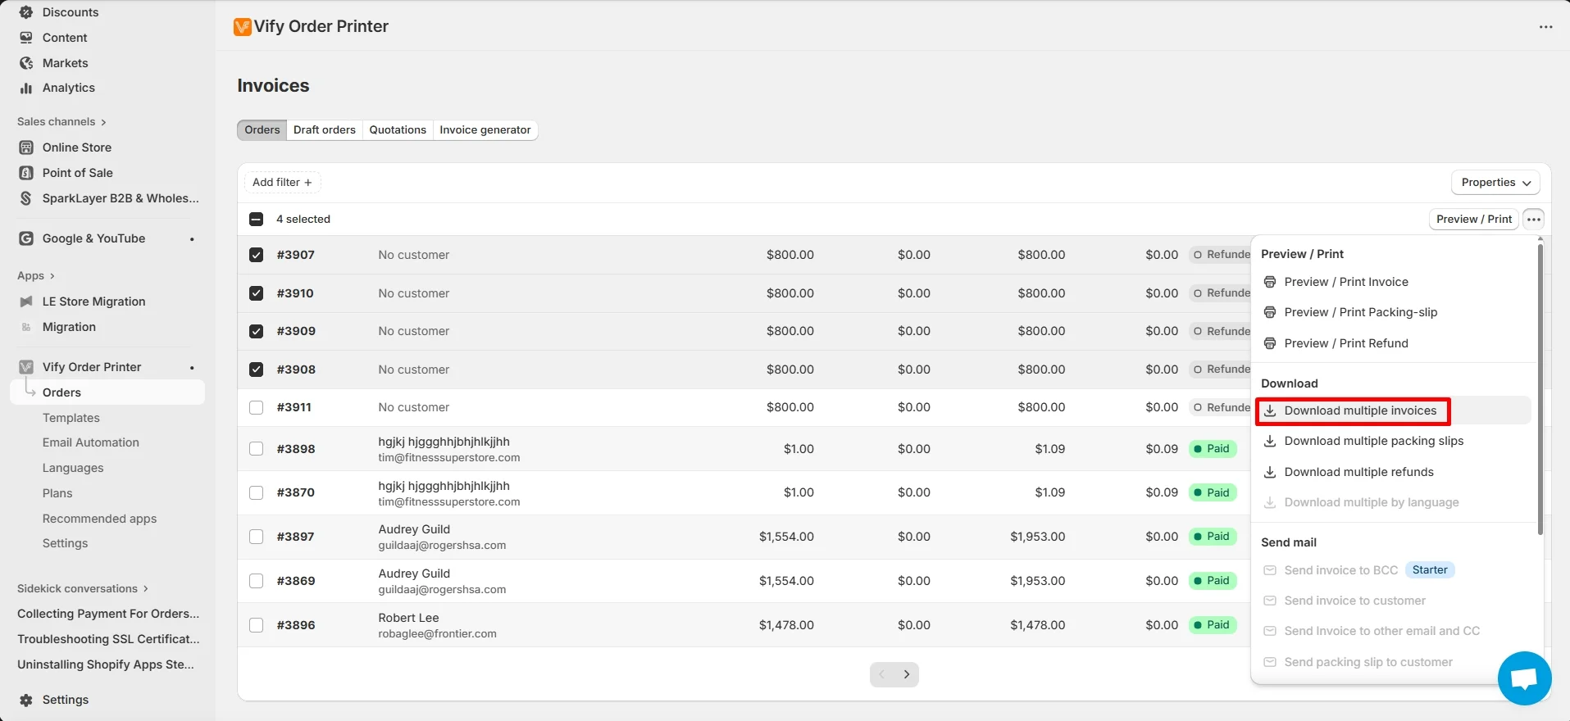The height and width of the screenshot is (721, 1570).
Task: Click the Discounts sidebar icon
Action: [26, 12]
